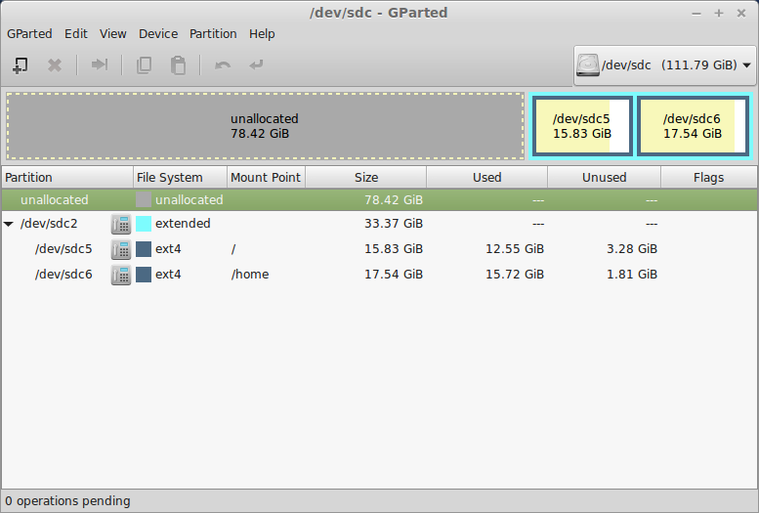Sort list by Size column header
The width and height of the screenshot is (759, 513).
click(365, 177)
